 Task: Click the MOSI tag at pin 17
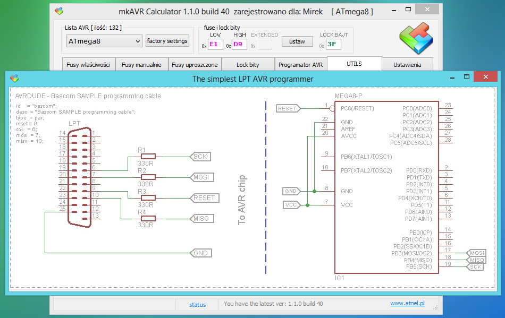[476, 253]
